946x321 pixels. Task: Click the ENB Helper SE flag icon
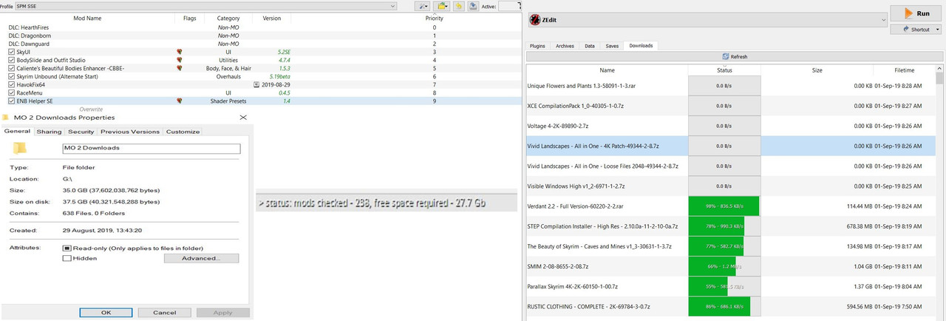point(179,101)
